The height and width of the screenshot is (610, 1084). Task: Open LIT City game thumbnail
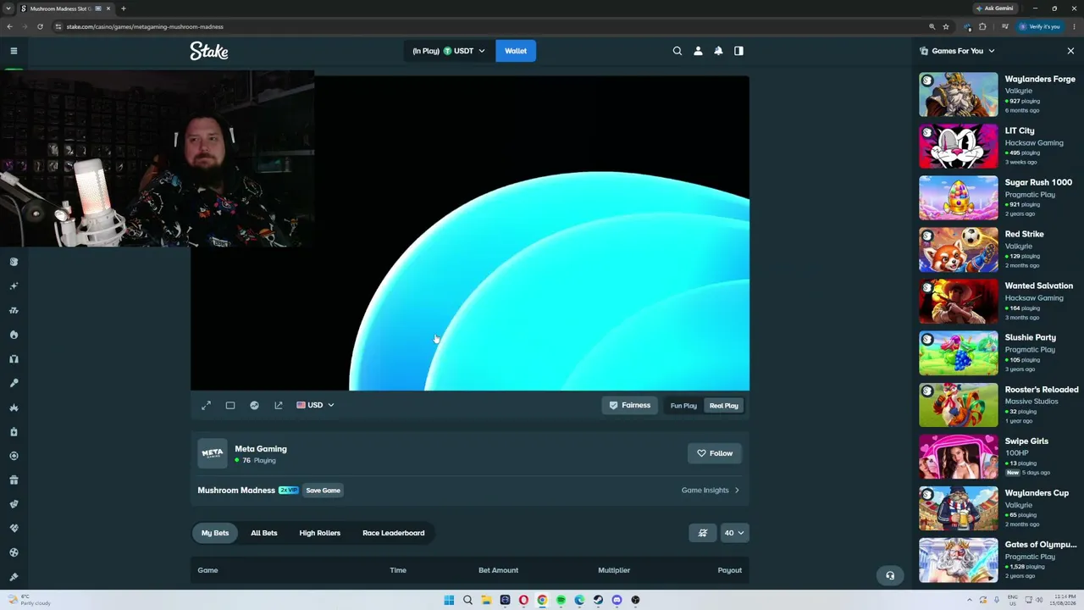(x=959, y=147)
